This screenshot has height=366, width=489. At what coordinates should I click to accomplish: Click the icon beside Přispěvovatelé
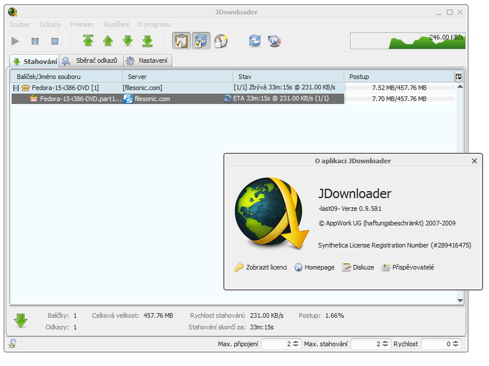[386, 267]
